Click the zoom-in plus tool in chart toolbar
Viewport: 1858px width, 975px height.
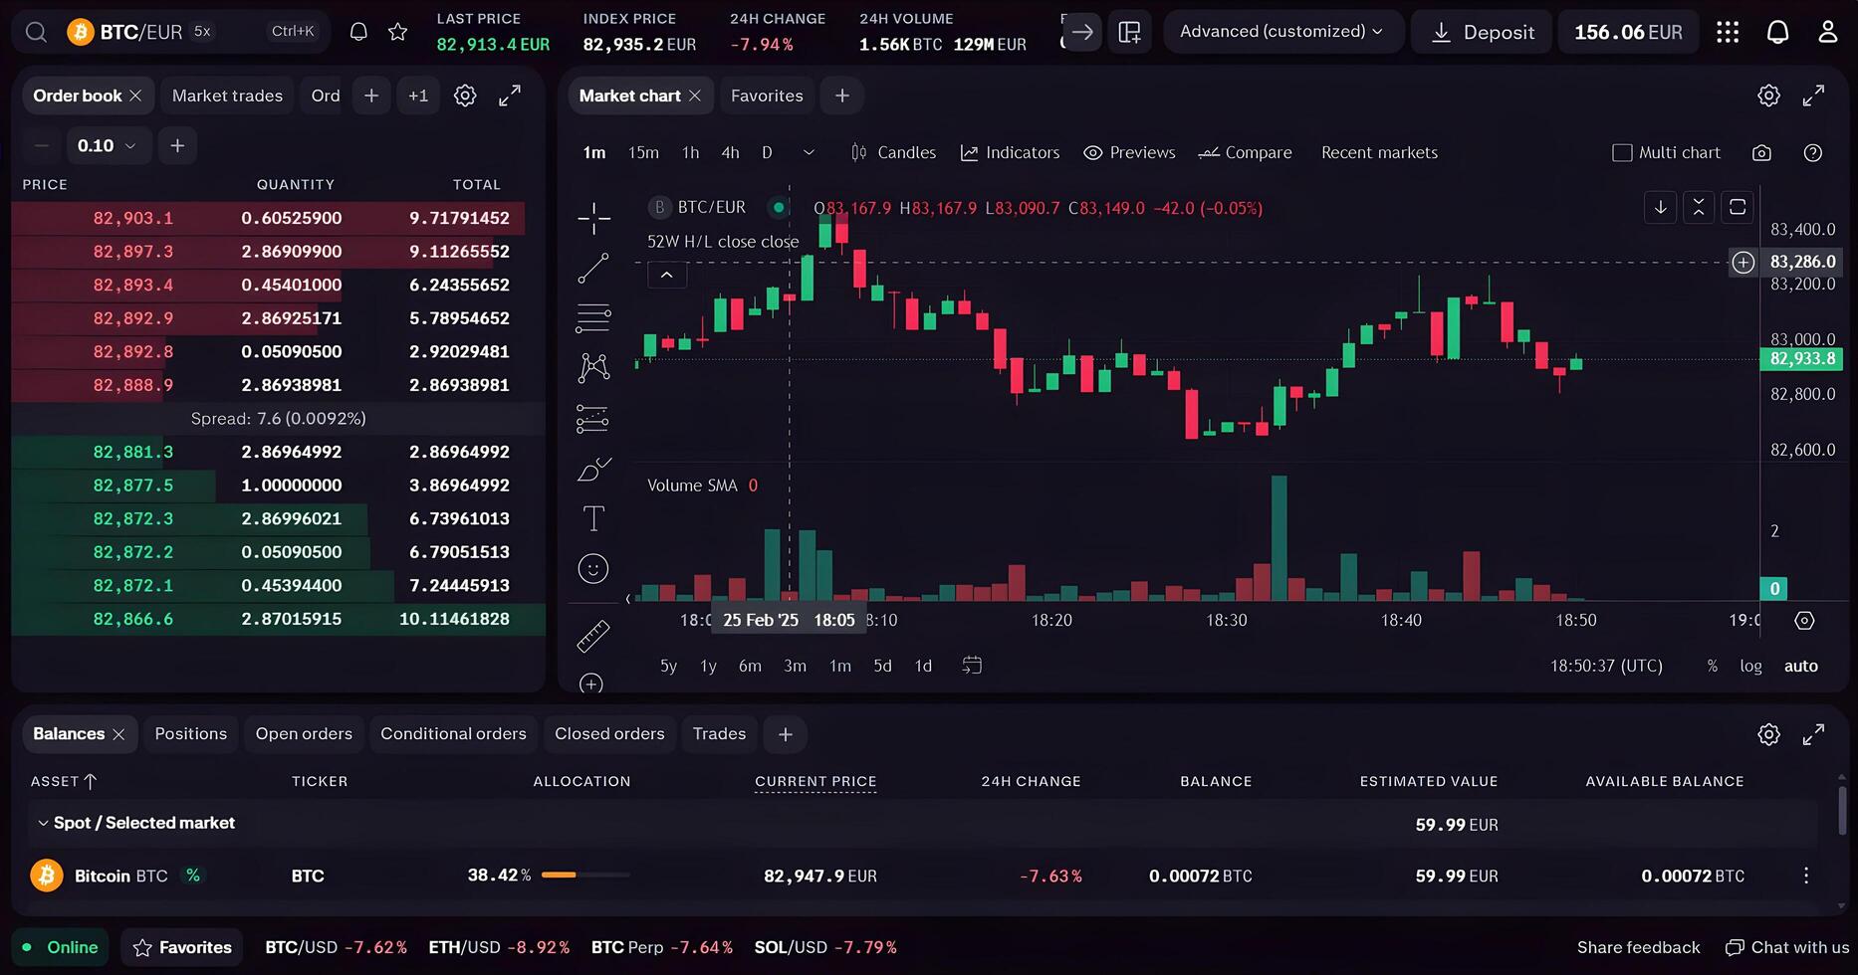coord(591,683)
